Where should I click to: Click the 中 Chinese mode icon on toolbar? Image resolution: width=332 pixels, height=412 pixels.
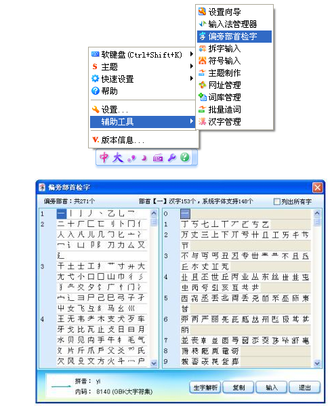click(x=104, y=158)
